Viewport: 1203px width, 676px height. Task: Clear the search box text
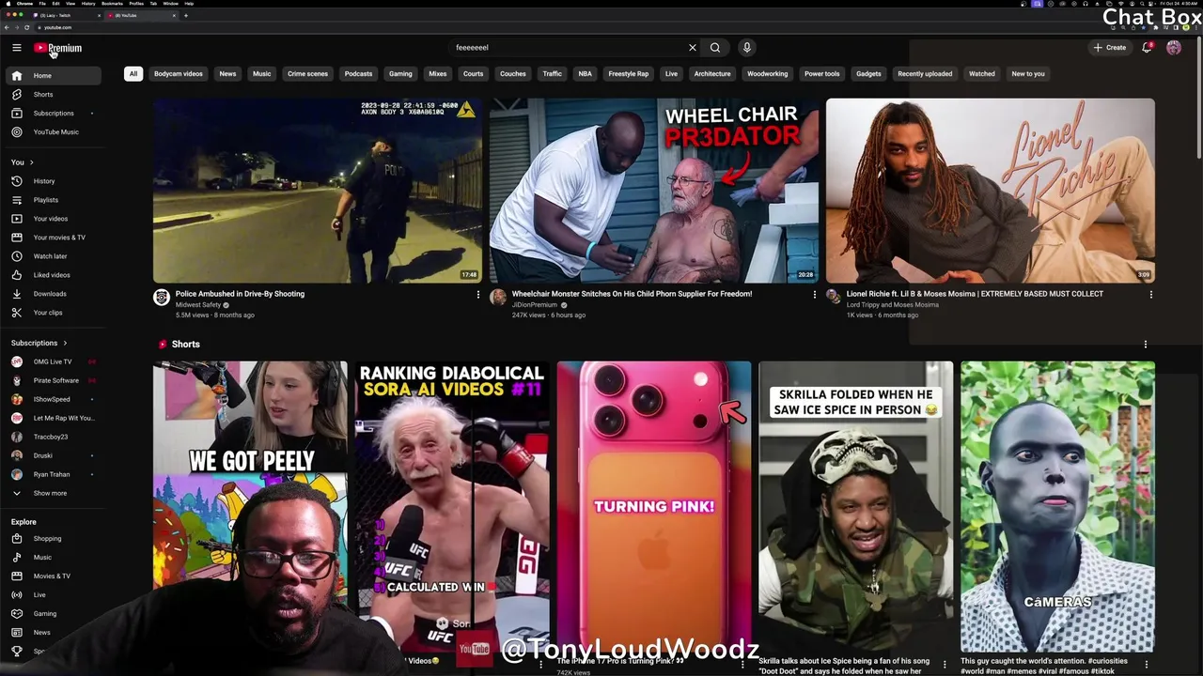(693, 48)
